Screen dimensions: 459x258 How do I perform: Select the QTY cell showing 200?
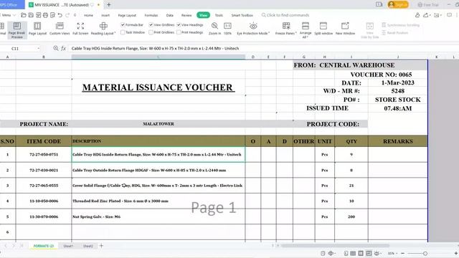pos(351,216)
